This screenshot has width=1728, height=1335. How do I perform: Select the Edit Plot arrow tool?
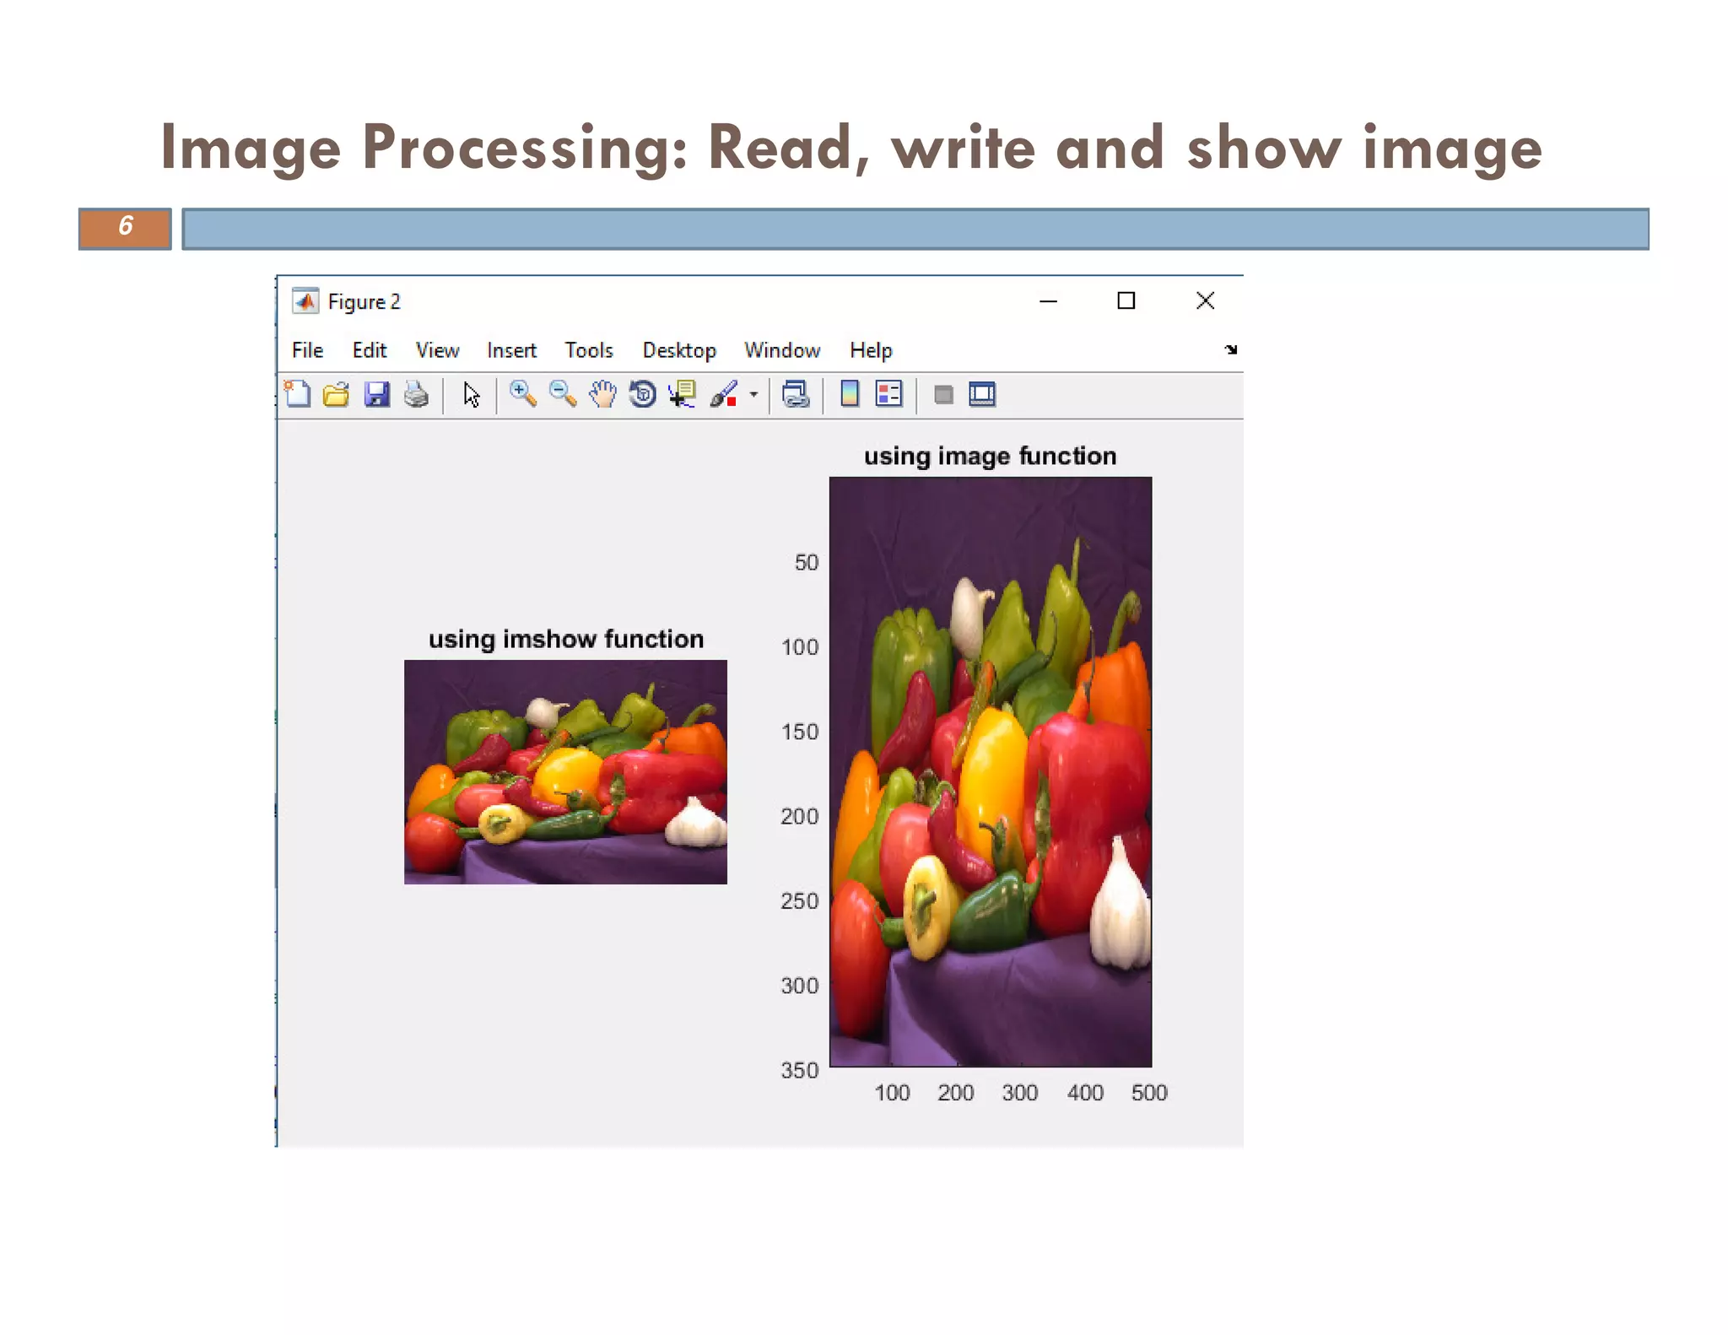472,394
